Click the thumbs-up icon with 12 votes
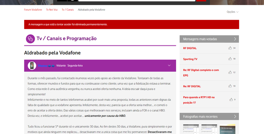Image resolution: width=264 pixels, height=134 pixels. 230,72
